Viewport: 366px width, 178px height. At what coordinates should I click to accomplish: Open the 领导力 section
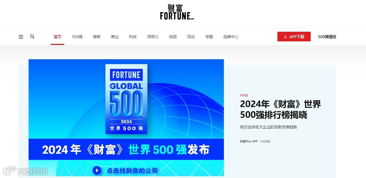153,37
